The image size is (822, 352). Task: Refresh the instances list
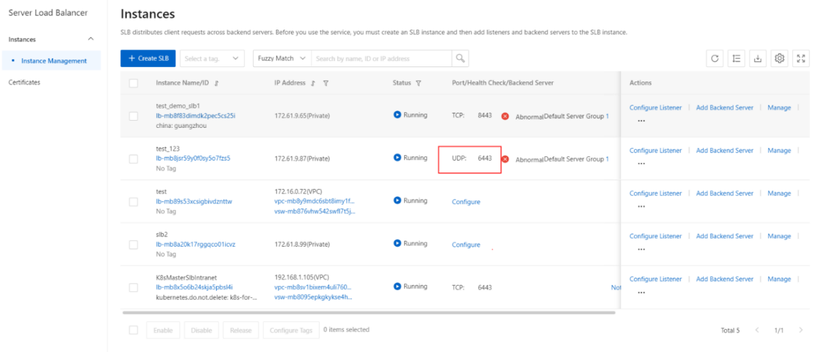click(x=715, y=58)
